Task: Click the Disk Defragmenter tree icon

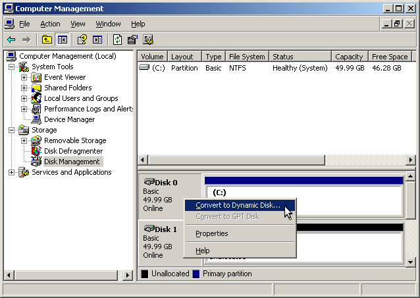Action: (37, 151)
